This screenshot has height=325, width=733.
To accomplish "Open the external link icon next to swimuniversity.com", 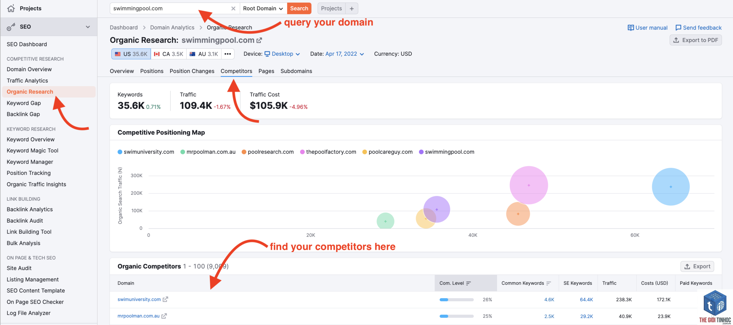I will point(165,299).
